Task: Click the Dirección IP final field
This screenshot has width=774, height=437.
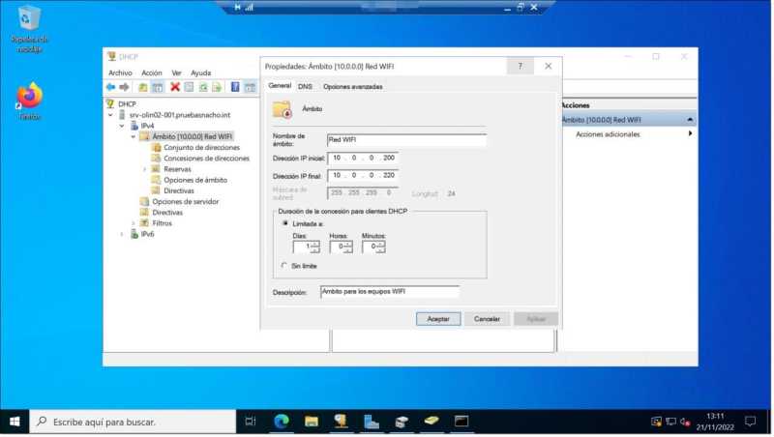Action: (x=363, y=176)
